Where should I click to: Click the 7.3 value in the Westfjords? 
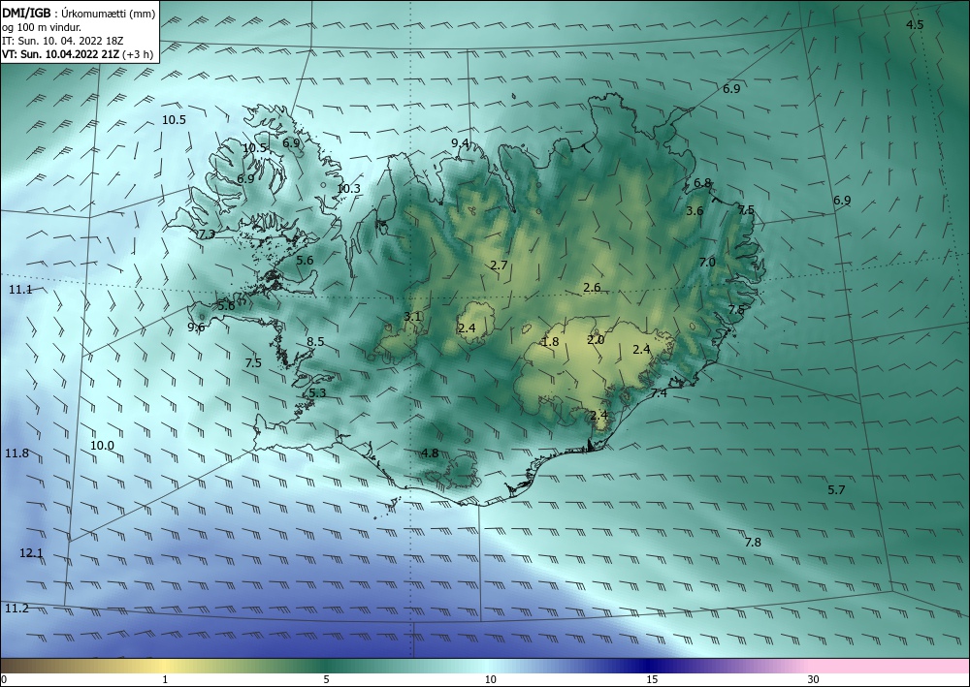click(x=207, y=234)
